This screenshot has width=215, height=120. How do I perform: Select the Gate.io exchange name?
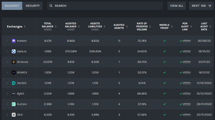coord(22,51)
